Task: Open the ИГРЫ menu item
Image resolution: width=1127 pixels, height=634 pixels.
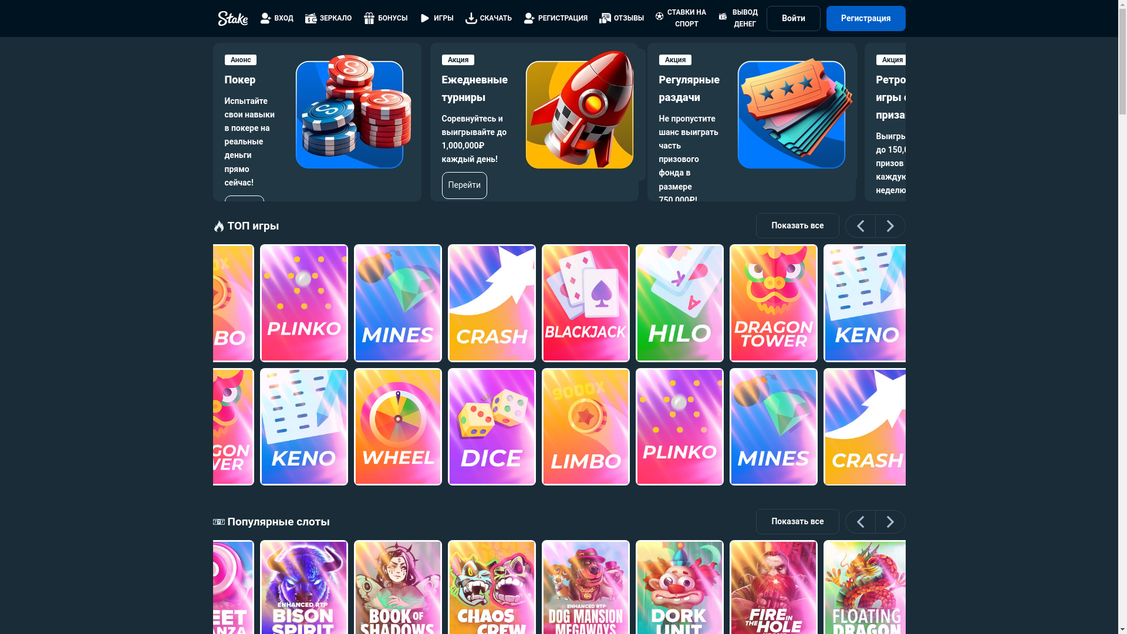Action: coord(436,18)
